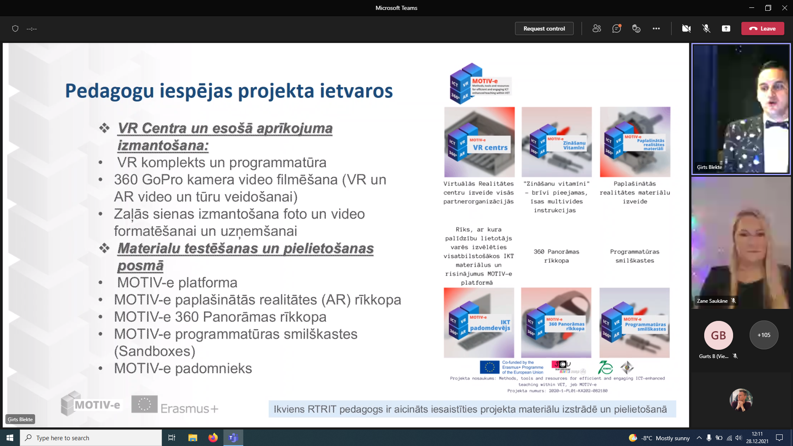Click GB participant avatar
The width and height of the screenshot is (793, 446).
[718, 335]
